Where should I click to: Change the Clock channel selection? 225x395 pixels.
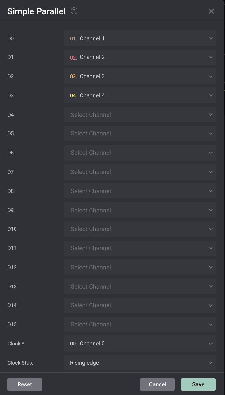coord(140,344)
